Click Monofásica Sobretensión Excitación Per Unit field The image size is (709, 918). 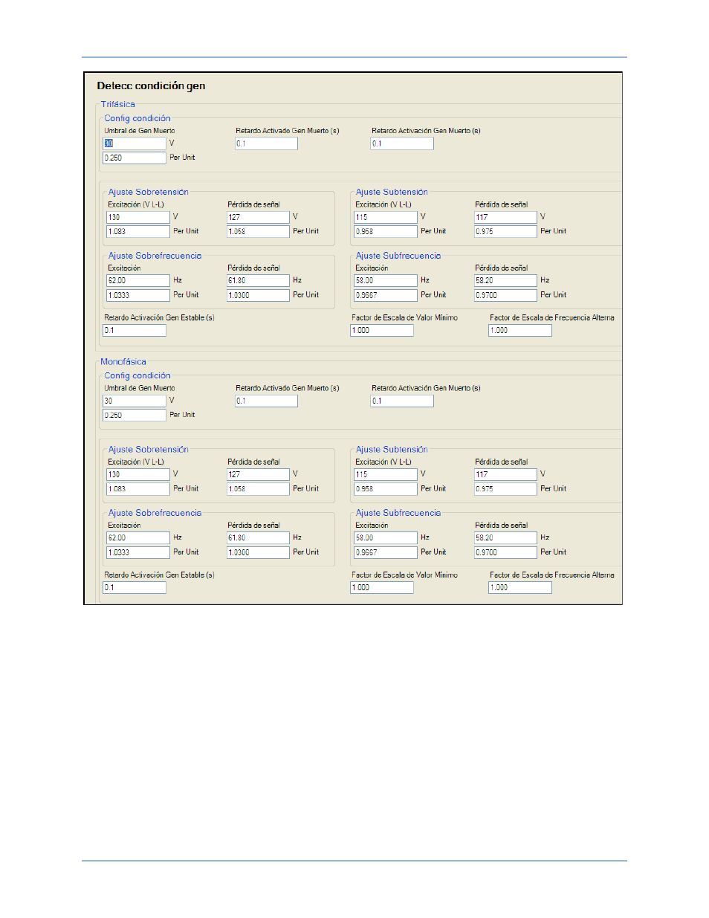point(138,489)
